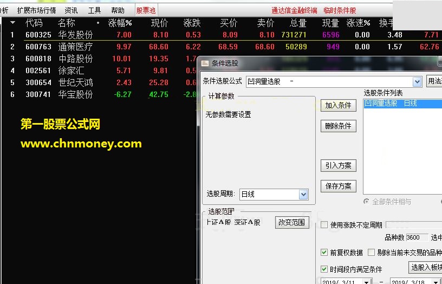Open end date 2019/3/18 dropdown

tap(435, 281)
